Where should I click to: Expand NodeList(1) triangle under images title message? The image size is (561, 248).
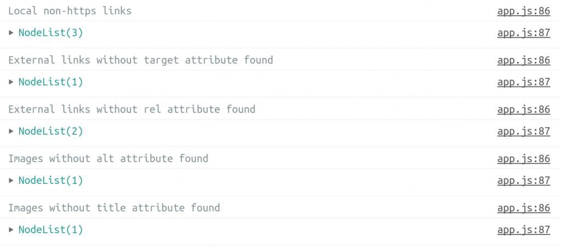tap(11, 230)
